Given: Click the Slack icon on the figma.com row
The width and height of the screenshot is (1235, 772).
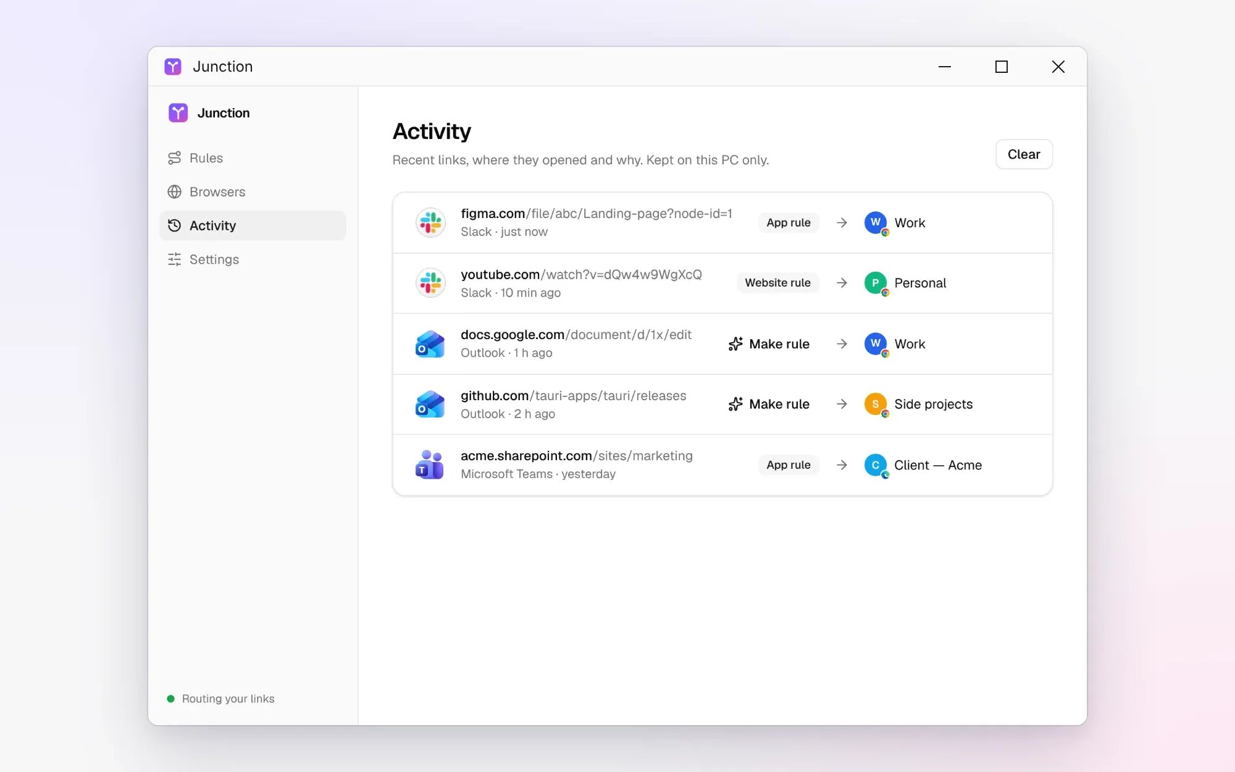Looking at the screenshot, I should click(430, 223).
